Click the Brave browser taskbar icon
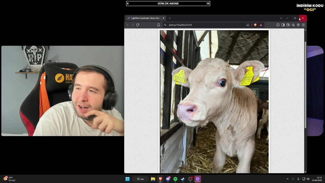The height and width of the screenshot is (183, 325). pyautogui.click(x=160, y=179)
